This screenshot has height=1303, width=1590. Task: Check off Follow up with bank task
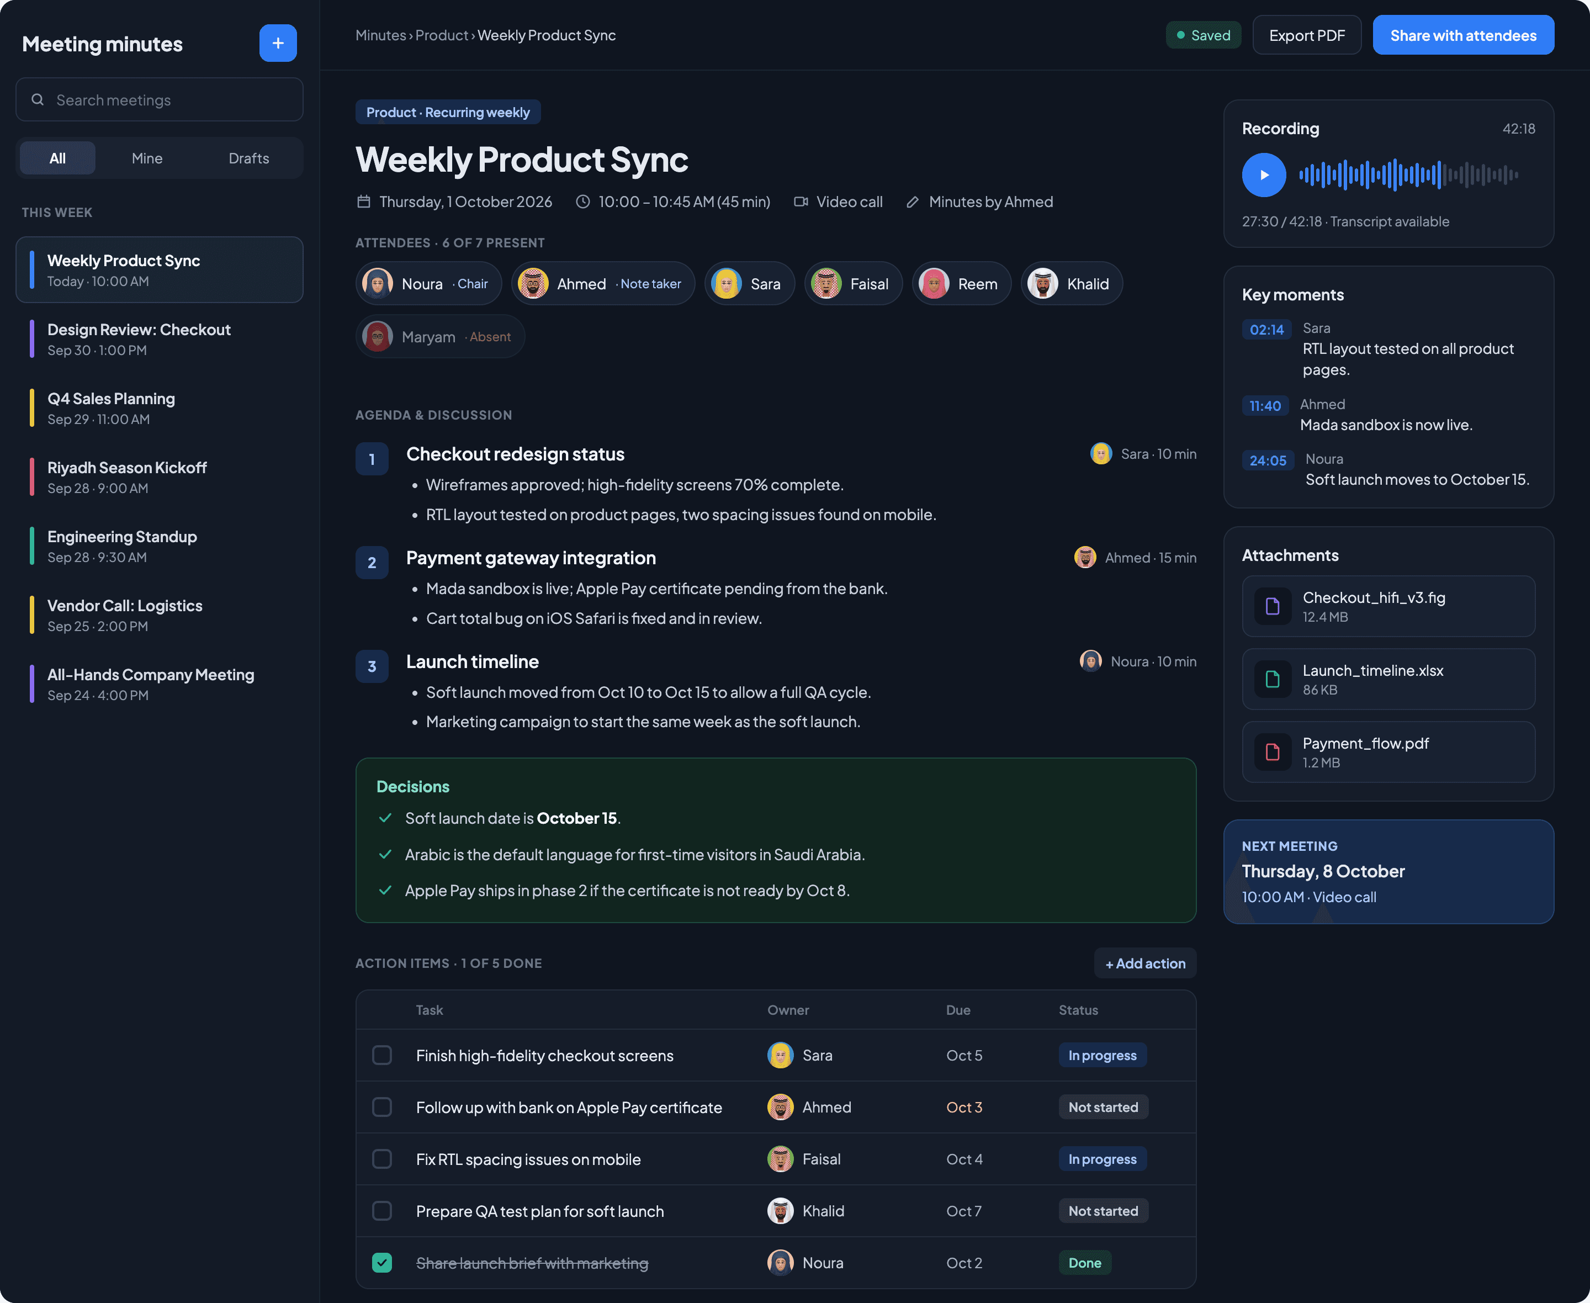tap(382, 1107)
